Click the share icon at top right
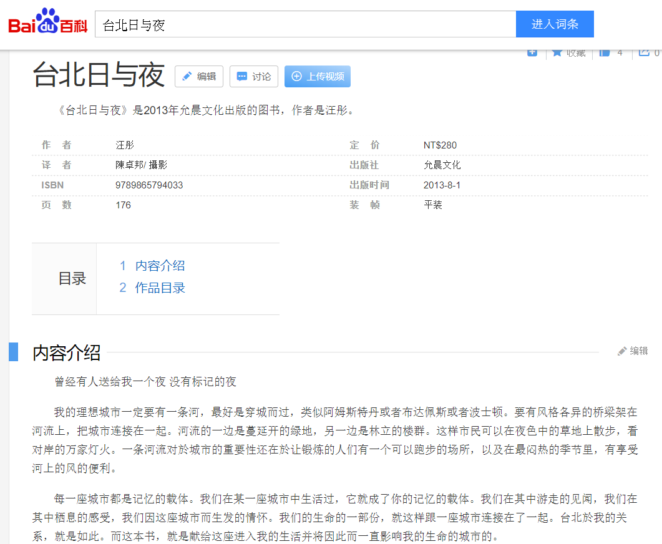 click(x=644, y=53)
